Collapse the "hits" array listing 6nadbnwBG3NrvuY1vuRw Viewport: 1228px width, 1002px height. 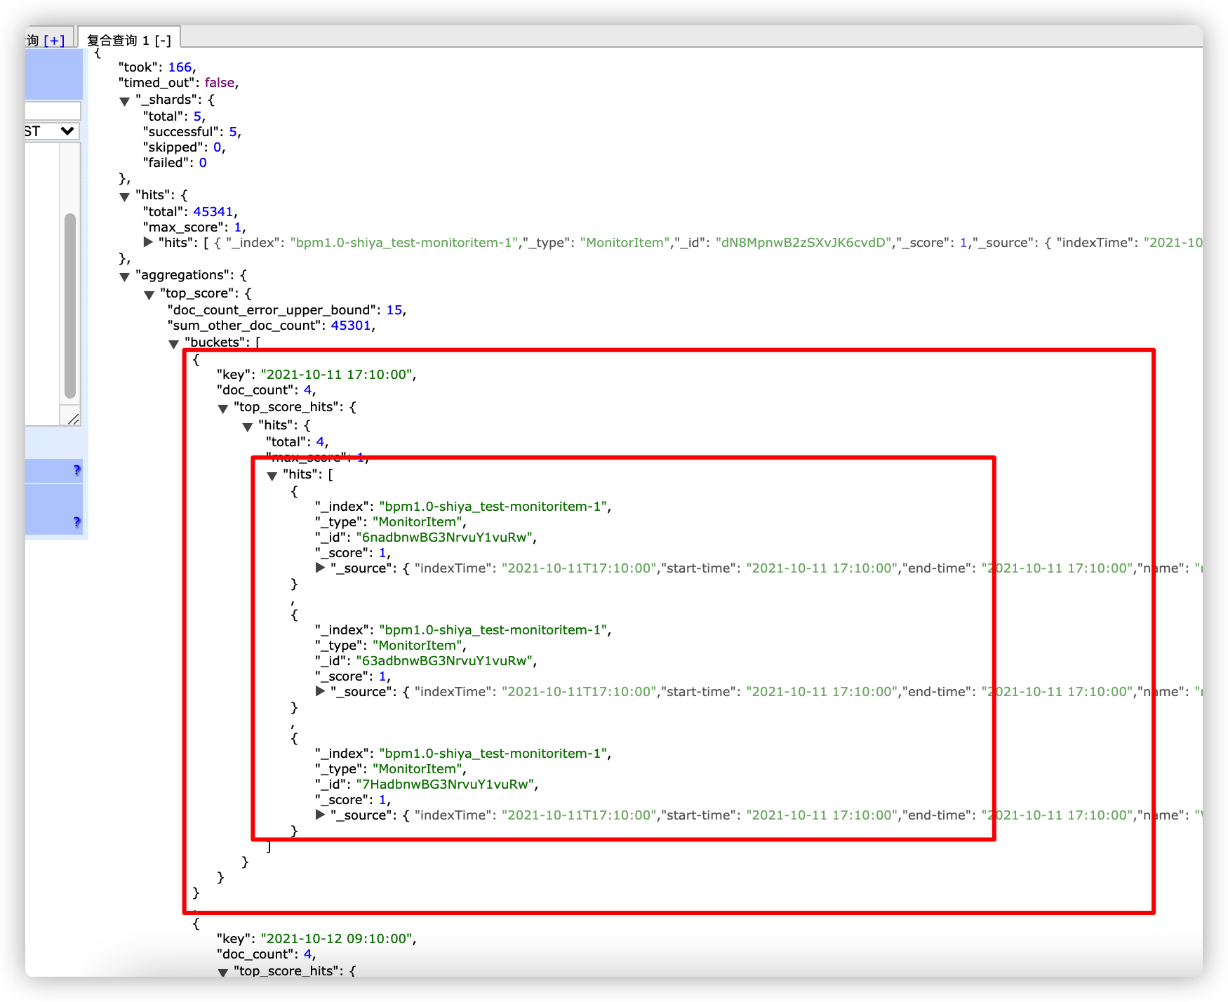(272, 476)
